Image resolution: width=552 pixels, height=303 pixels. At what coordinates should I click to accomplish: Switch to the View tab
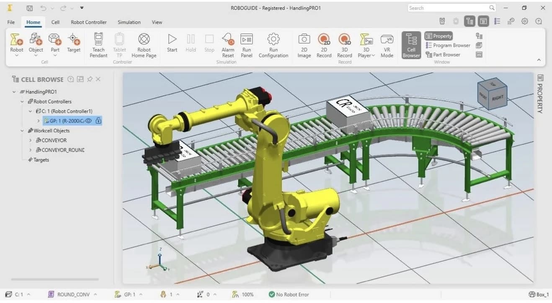[x=157, y=22]
